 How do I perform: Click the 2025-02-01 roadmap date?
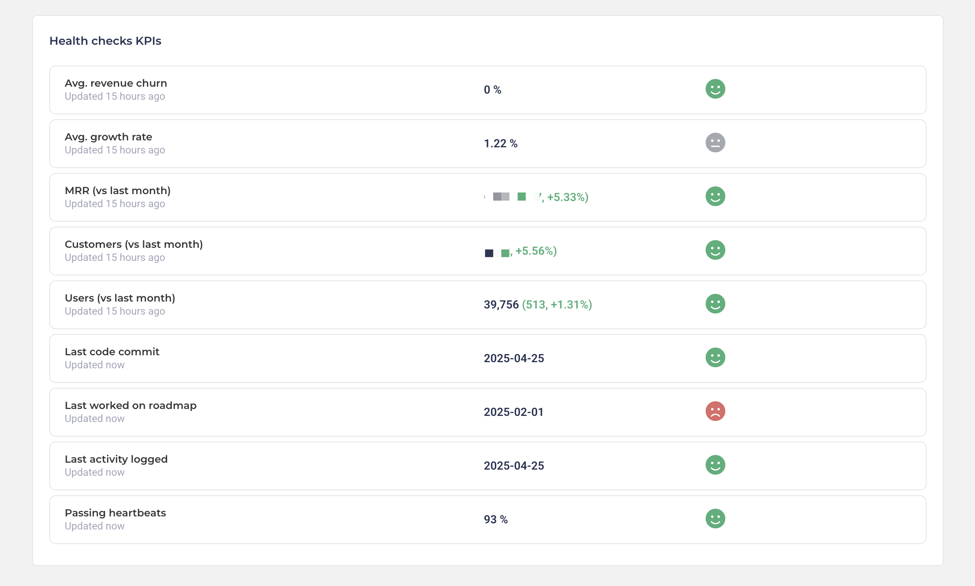coord(514,412)
